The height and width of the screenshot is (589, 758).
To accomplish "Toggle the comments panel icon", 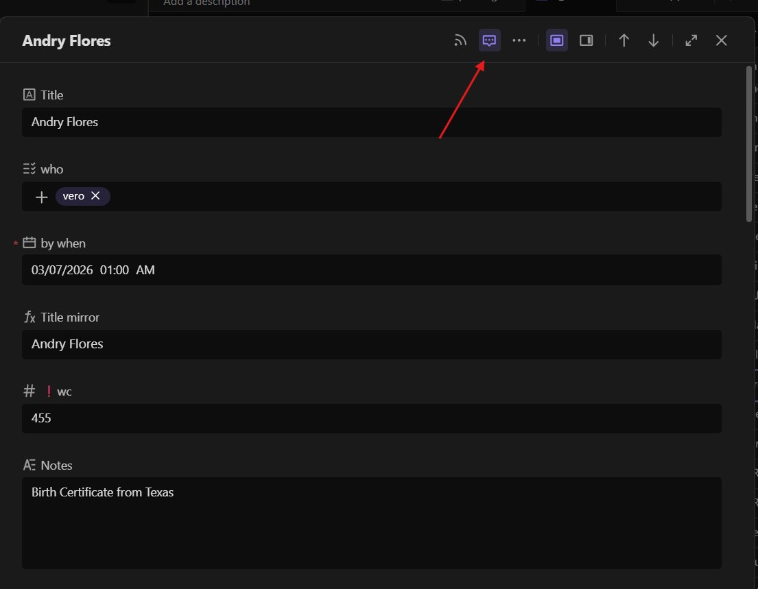I will [489, 40].
